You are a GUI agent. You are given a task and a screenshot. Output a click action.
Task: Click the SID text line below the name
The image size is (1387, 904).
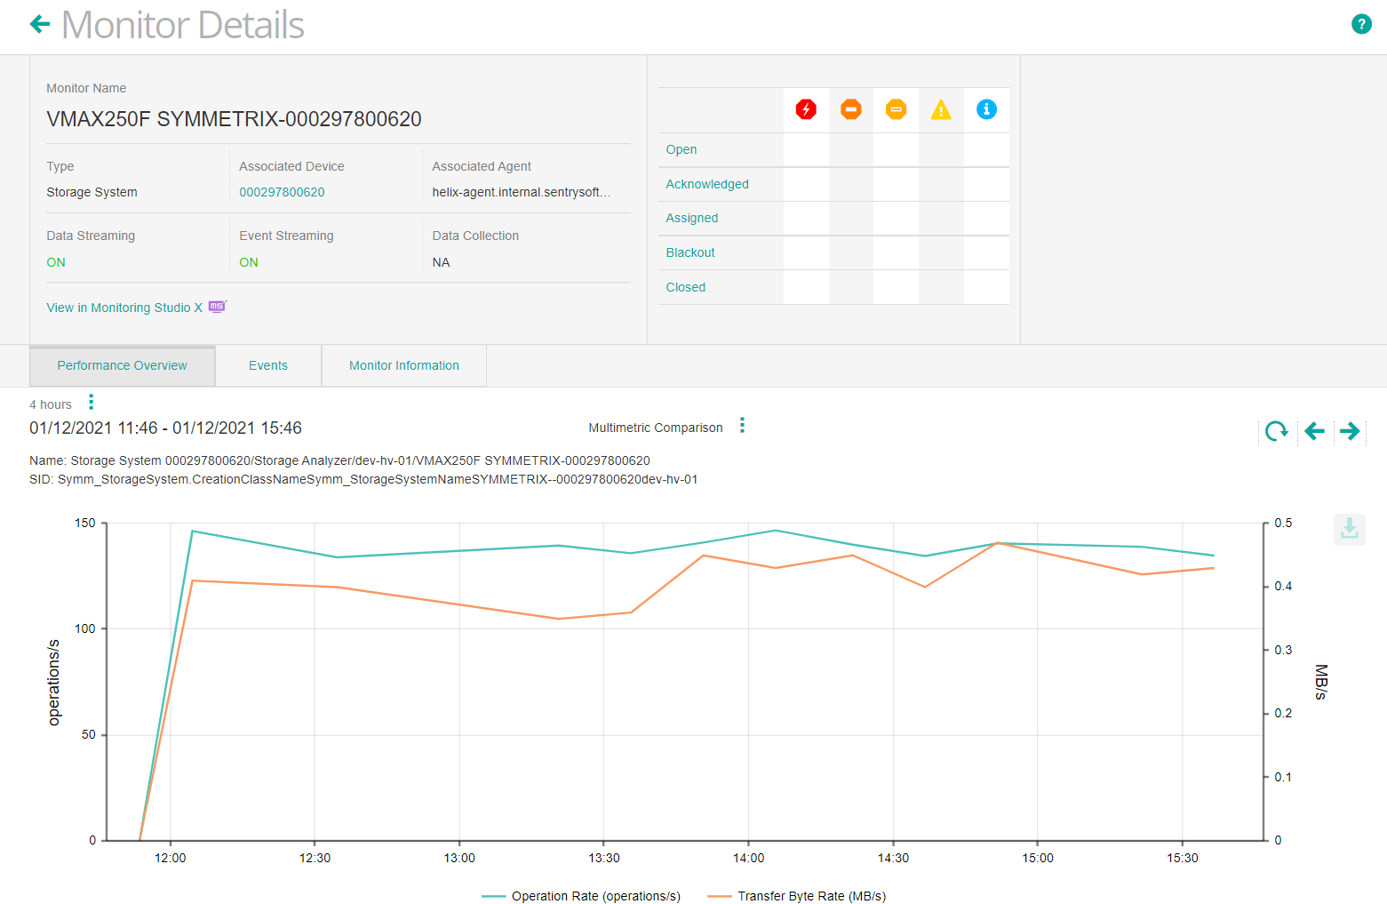pos(363,479)
